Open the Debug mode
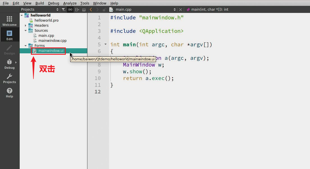This screenshot has width=310, height=169. tap(10, 64)
